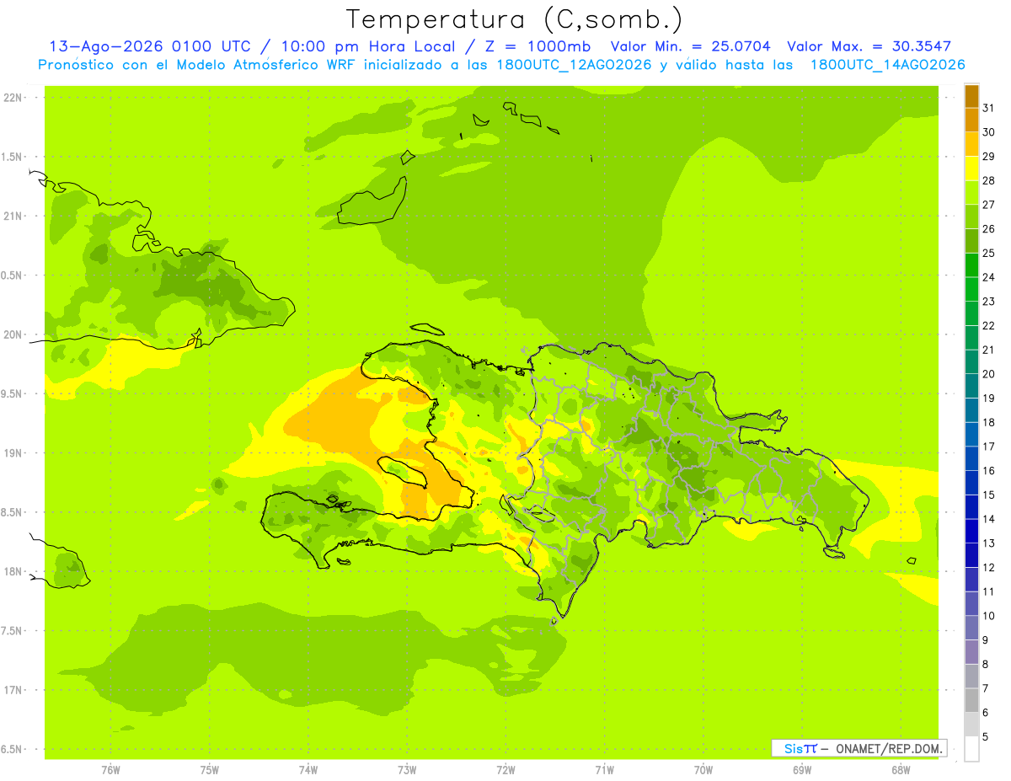
Task: Click the '76W' longitude label
Action: [110, 770]
